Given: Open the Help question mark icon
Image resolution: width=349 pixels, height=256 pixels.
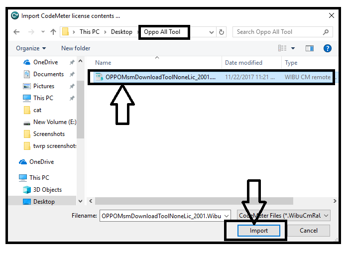Looking at the screenshot, I should pyautogui.click(x=327, y=48).
